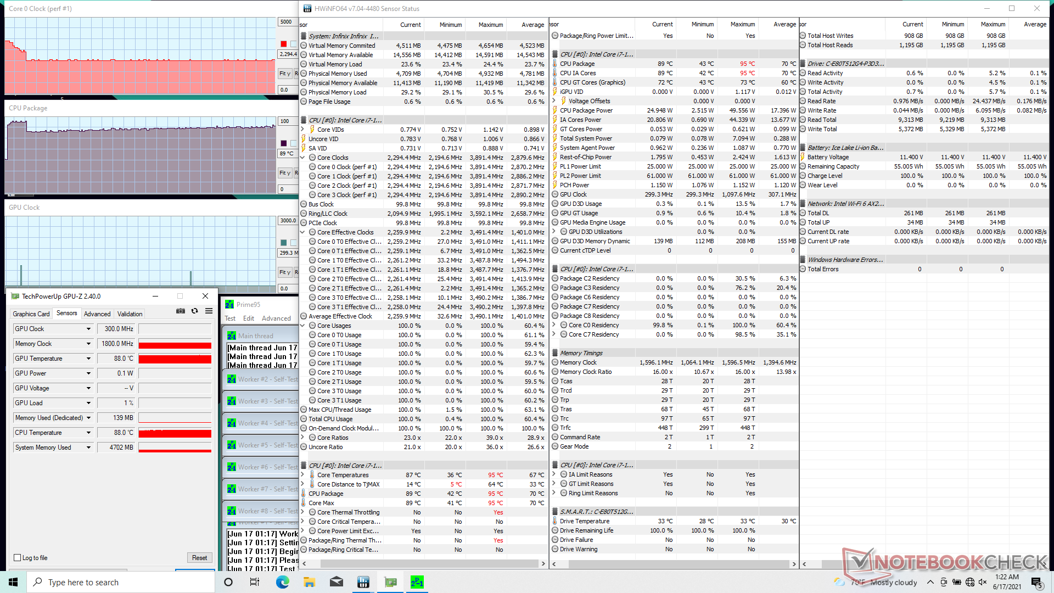Edit the Core 0 Clock graph maximum 5000
1054x593 pixels.
click(x=287, y=22)
